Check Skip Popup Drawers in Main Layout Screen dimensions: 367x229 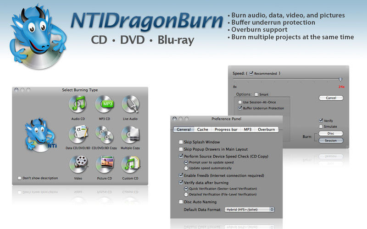pos(181,149)
